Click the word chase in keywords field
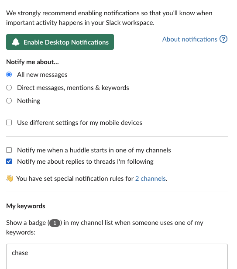 (20, 253)
